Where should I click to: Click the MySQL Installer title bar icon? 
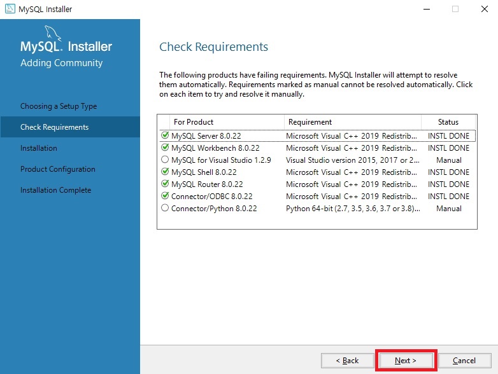pos(10,8)
